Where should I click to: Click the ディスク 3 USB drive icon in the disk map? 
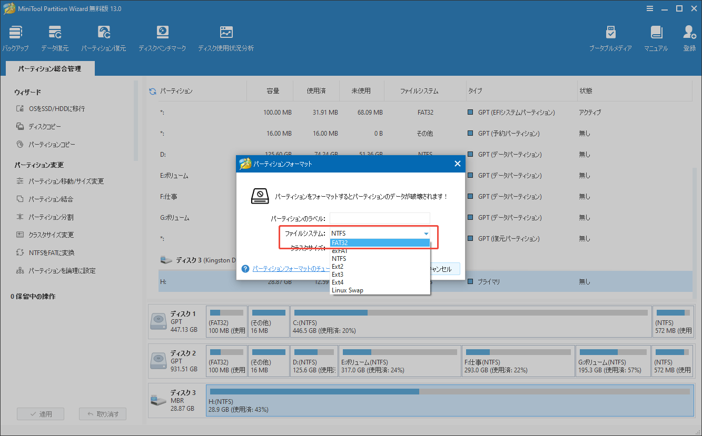point(158,400)
